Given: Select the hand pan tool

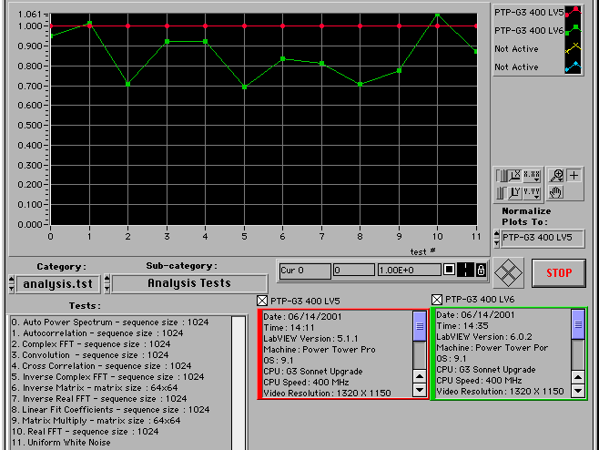Looking at the screenshot, I should [556, 192].
